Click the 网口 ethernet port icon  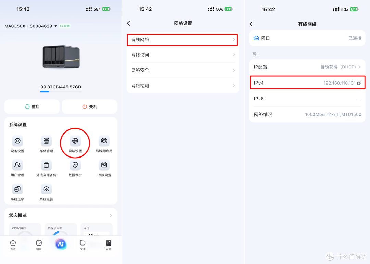pos(256,38)
